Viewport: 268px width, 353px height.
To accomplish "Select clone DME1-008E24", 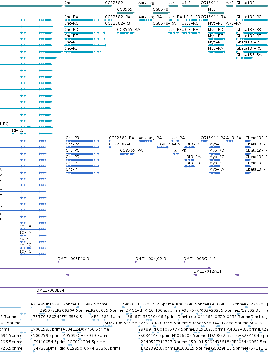I will pyautogui.click(x=50, y=290).
